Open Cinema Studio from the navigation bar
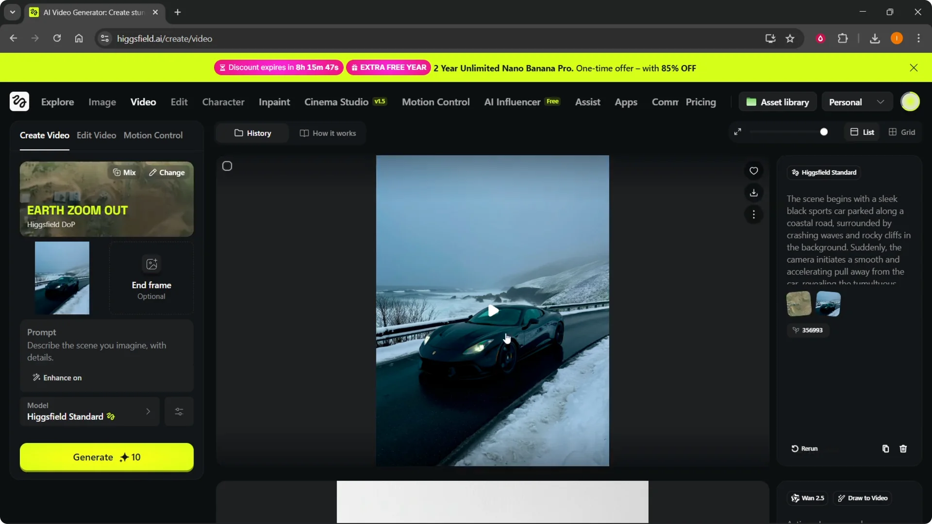This screenshot has height=524, width=932. [337, 102]
